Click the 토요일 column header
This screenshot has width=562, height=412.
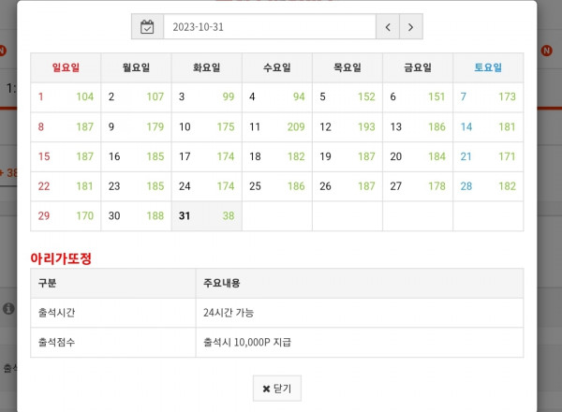click(x=488, y=67)
